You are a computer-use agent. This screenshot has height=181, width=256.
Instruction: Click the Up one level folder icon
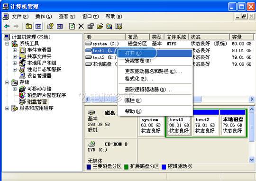(x=29, y=26)
